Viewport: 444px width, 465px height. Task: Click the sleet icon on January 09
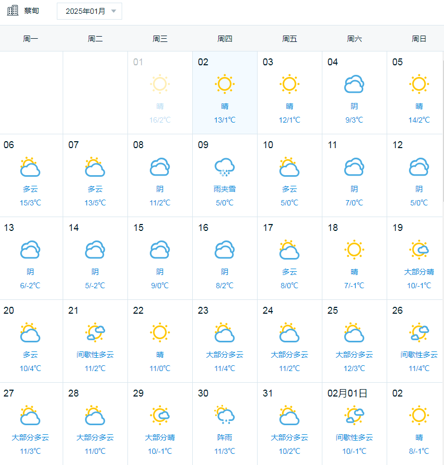click(225, 167)
